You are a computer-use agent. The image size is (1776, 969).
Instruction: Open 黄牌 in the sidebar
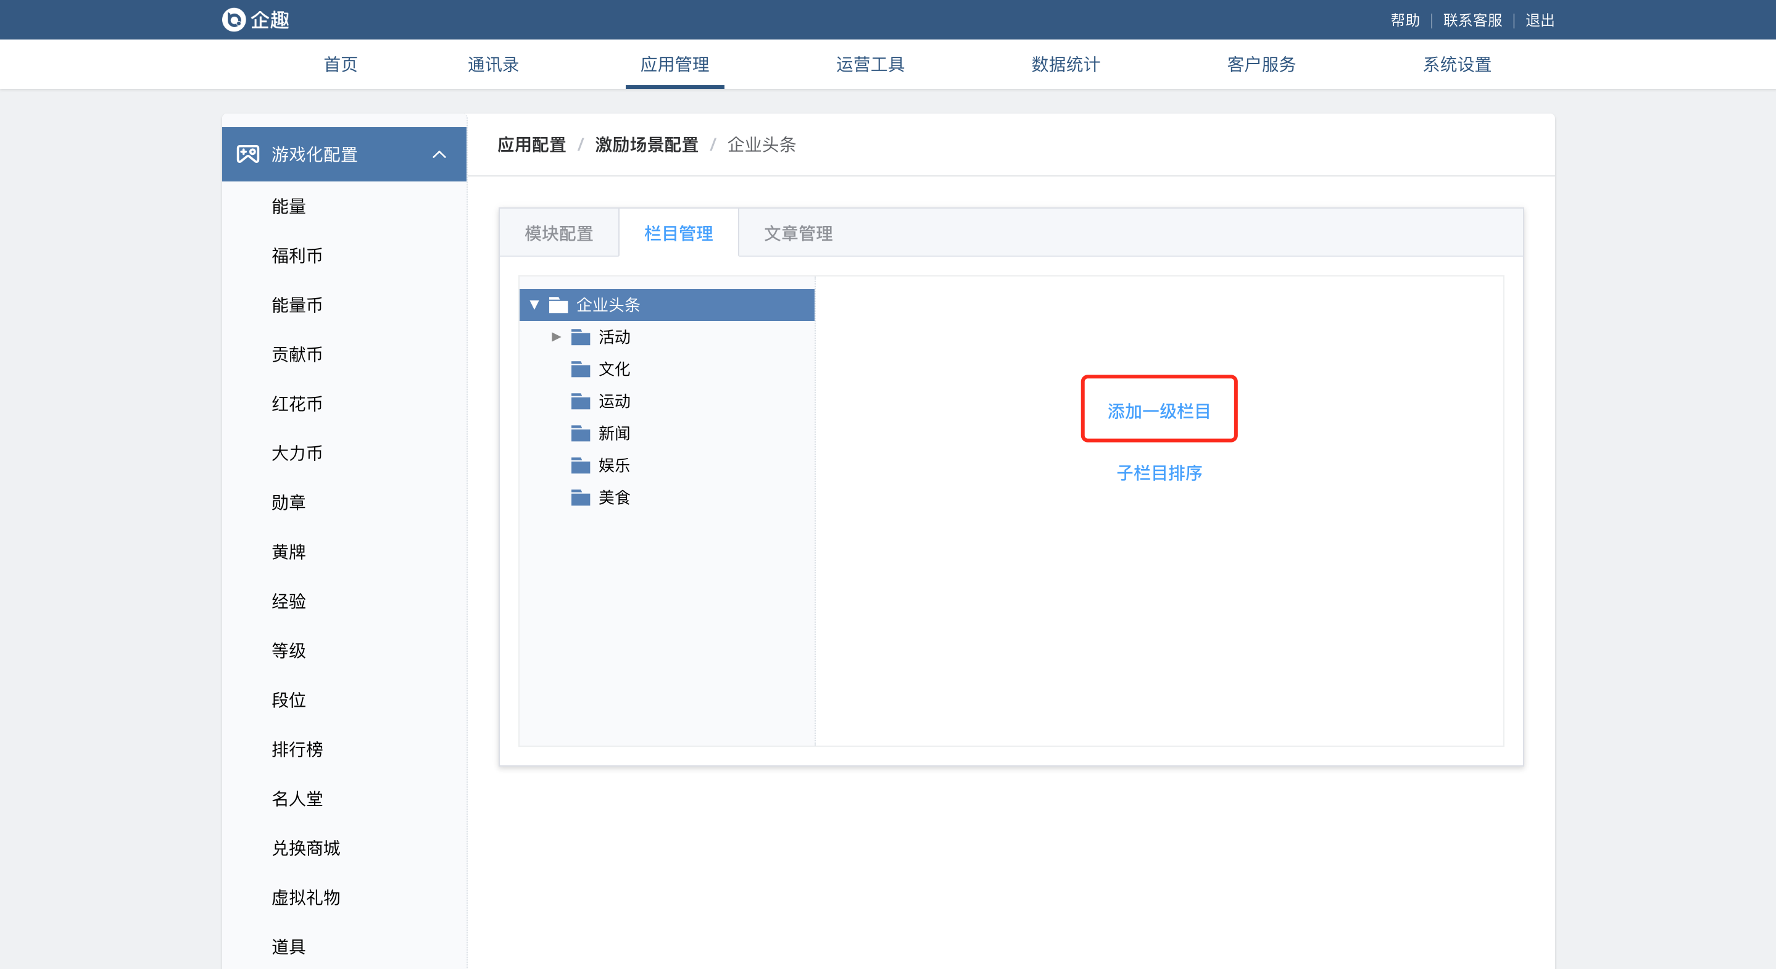[x=288, y=552]
